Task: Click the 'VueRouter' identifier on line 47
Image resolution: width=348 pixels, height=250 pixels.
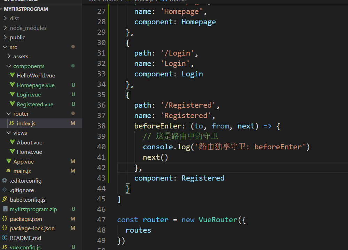Action: click(x=218, y=220)
